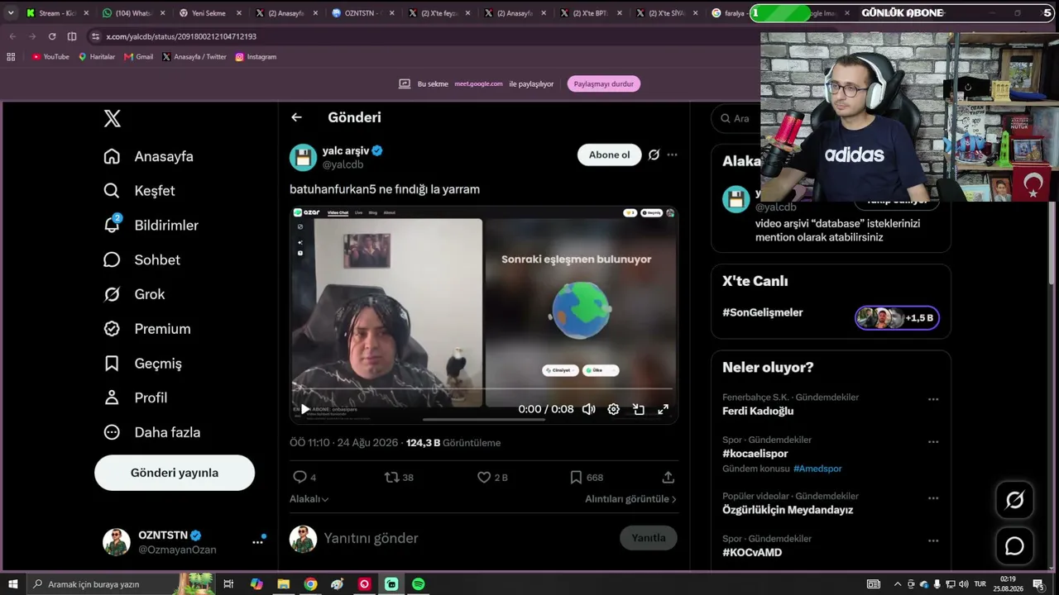Viewport: 1059px width, 595px height.
Task: Go to Anasayfa in the X sidebar
Action: pos(148,156)
